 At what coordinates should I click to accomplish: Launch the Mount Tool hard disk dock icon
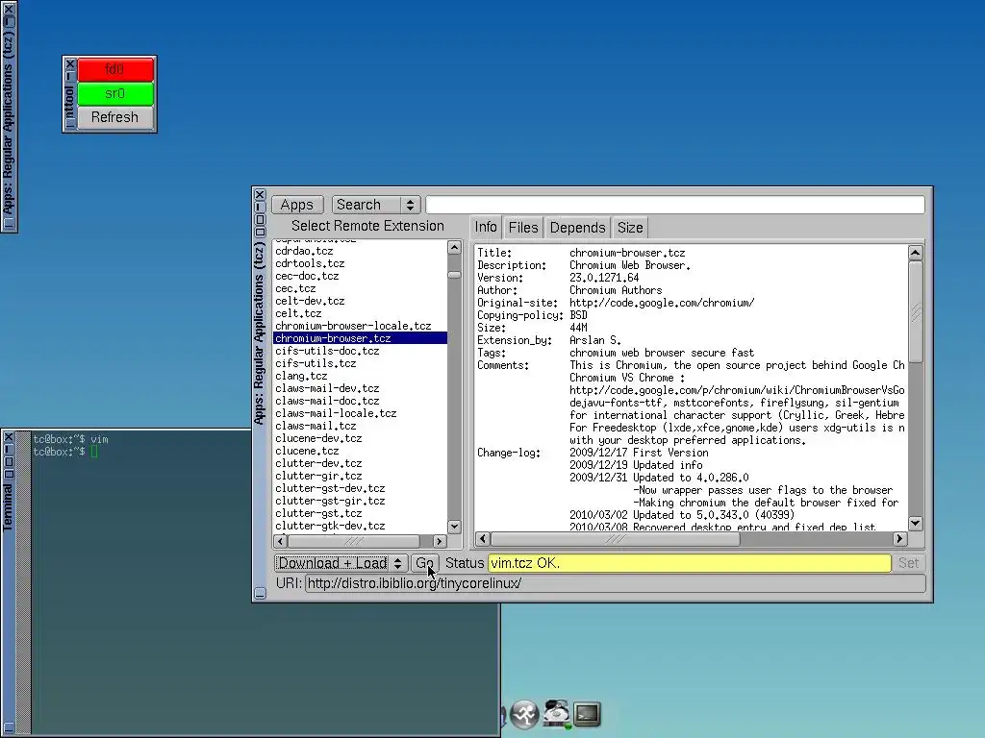(557, 714)
